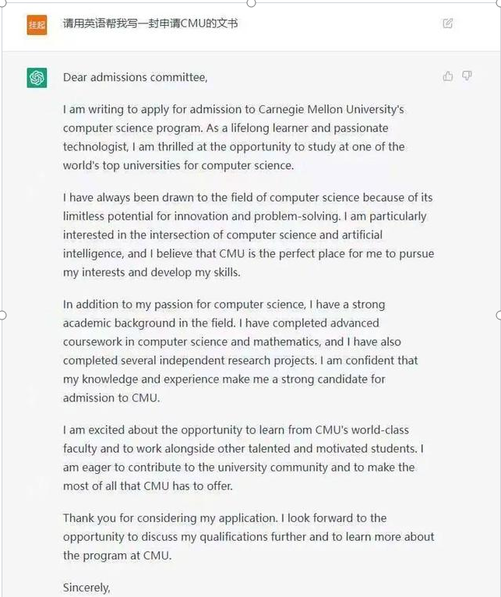Click the paragraph starting "Thank you for considering"
This screenshot has width=501, height=597.
(248, 536)
